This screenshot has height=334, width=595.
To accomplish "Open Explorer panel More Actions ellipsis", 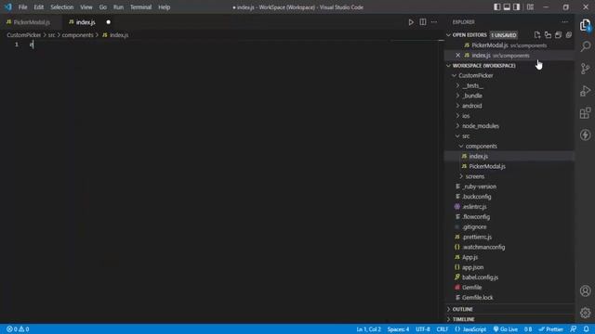I will pos(564,22).
